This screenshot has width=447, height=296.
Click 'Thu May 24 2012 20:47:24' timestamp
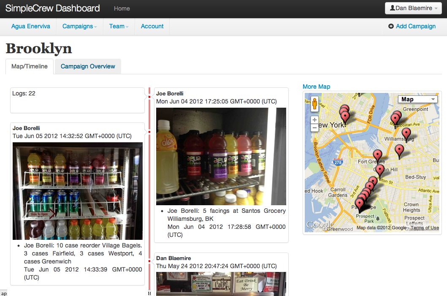click(x=217, y=266)
